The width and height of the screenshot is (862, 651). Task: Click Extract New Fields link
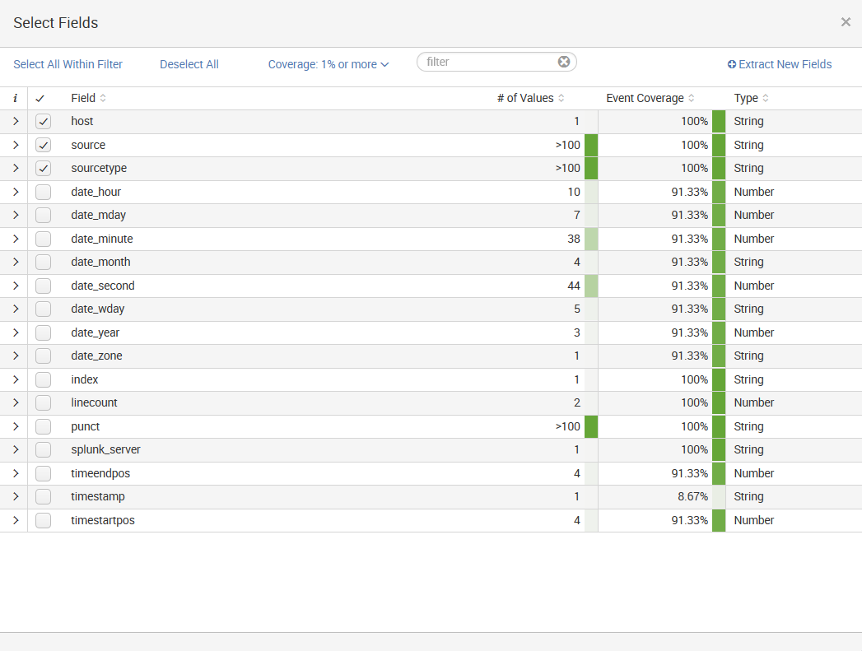(x=779, y=64)
